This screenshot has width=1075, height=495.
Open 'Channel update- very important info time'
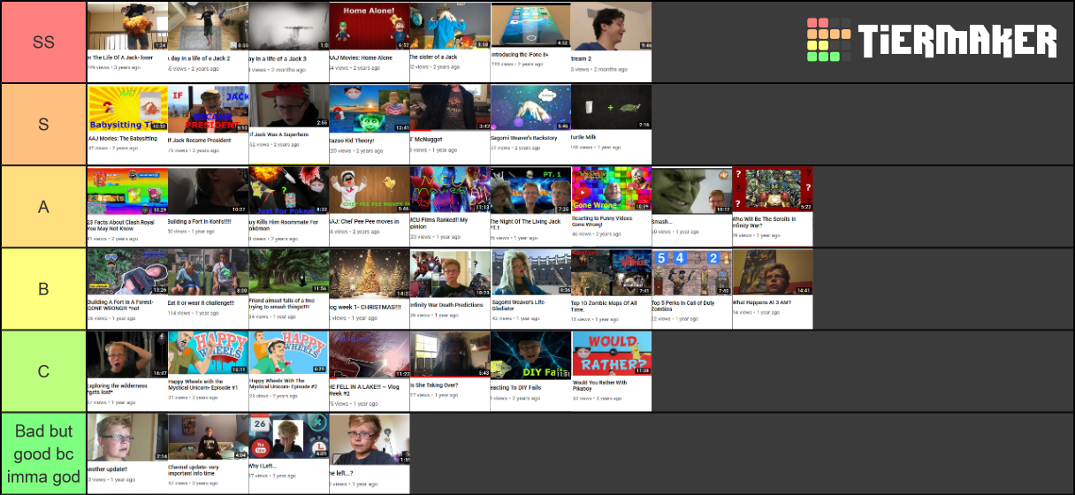click(x=209, y=453)
